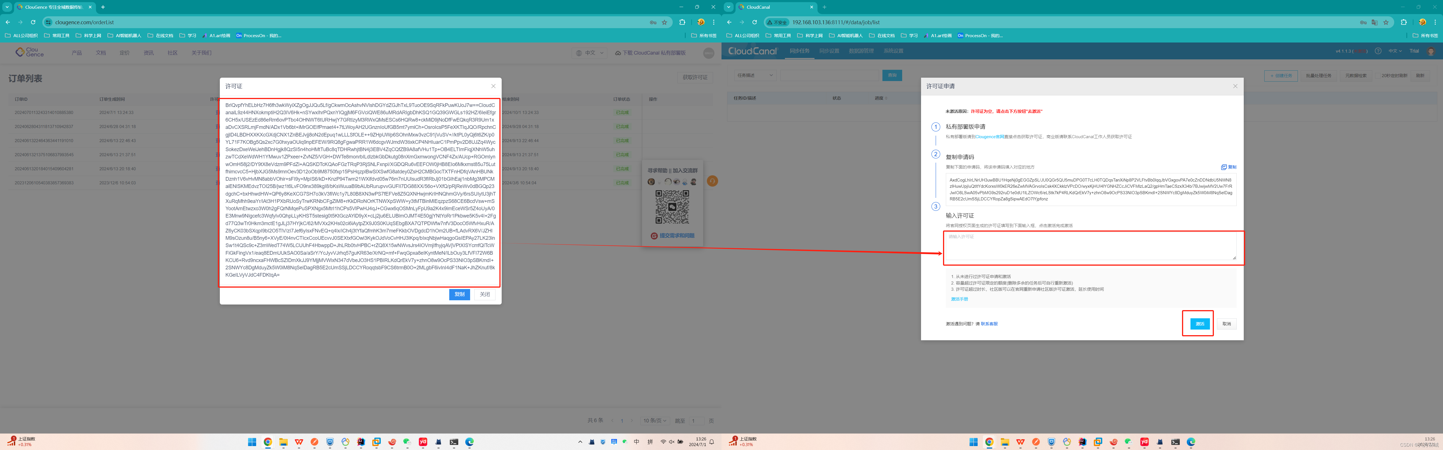Click the 查询 search button
Viewport: 1443px width, 450px height.
[892, 75]
